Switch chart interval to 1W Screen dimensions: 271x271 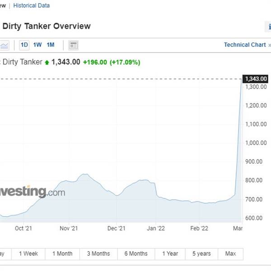coord(37,45)
